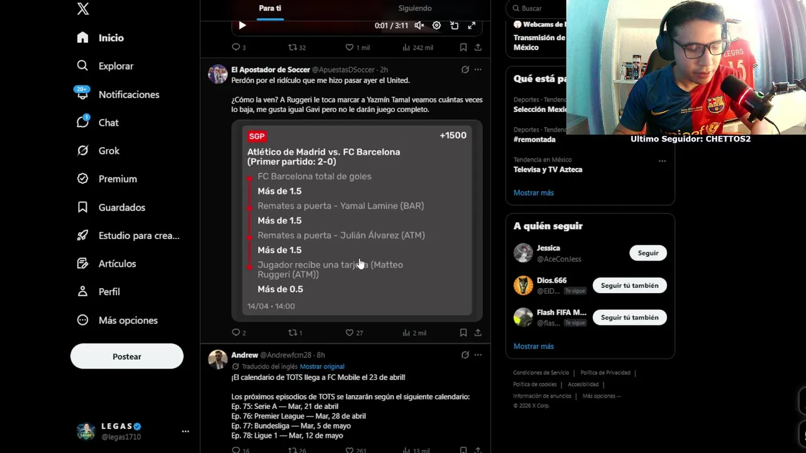Open El Apostador de Soccer profile avatar
This screenshot has width=806, height=453.
click(218, 74)
